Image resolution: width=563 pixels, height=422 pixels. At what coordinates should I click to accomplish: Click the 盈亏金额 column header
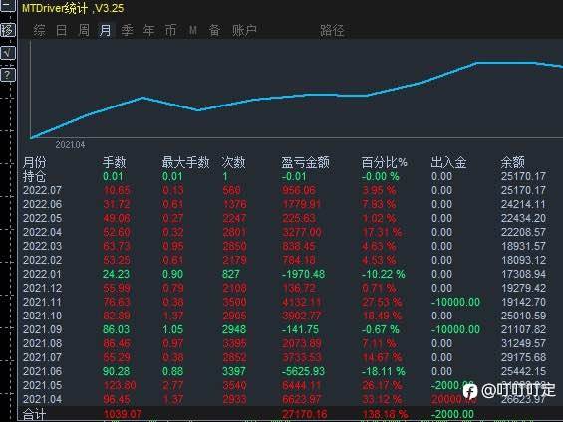(x=305, y=162)
